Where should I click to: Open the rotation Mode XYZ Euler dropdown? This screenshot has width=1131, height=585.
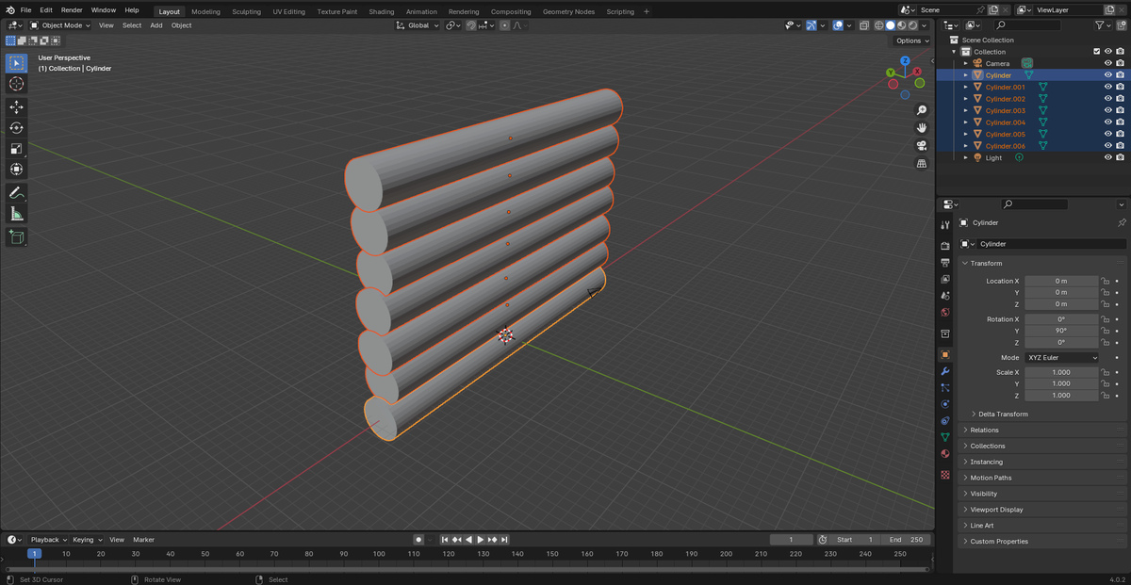pyautogui.click(x=1062, y=358)
